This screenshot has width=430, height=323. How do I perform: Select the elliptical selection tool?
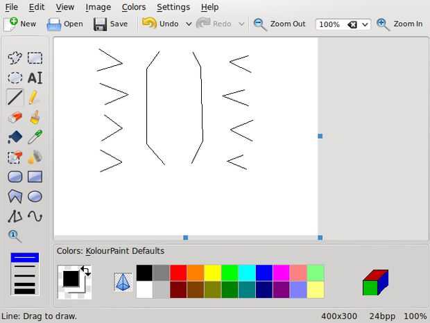[x=15, y=78]
